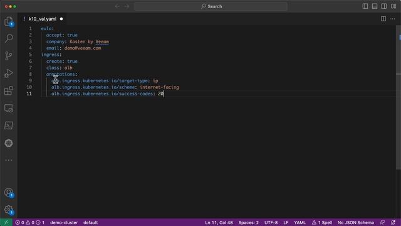
Task: Change encoding via UTF-8
Action: click(271, 222)
